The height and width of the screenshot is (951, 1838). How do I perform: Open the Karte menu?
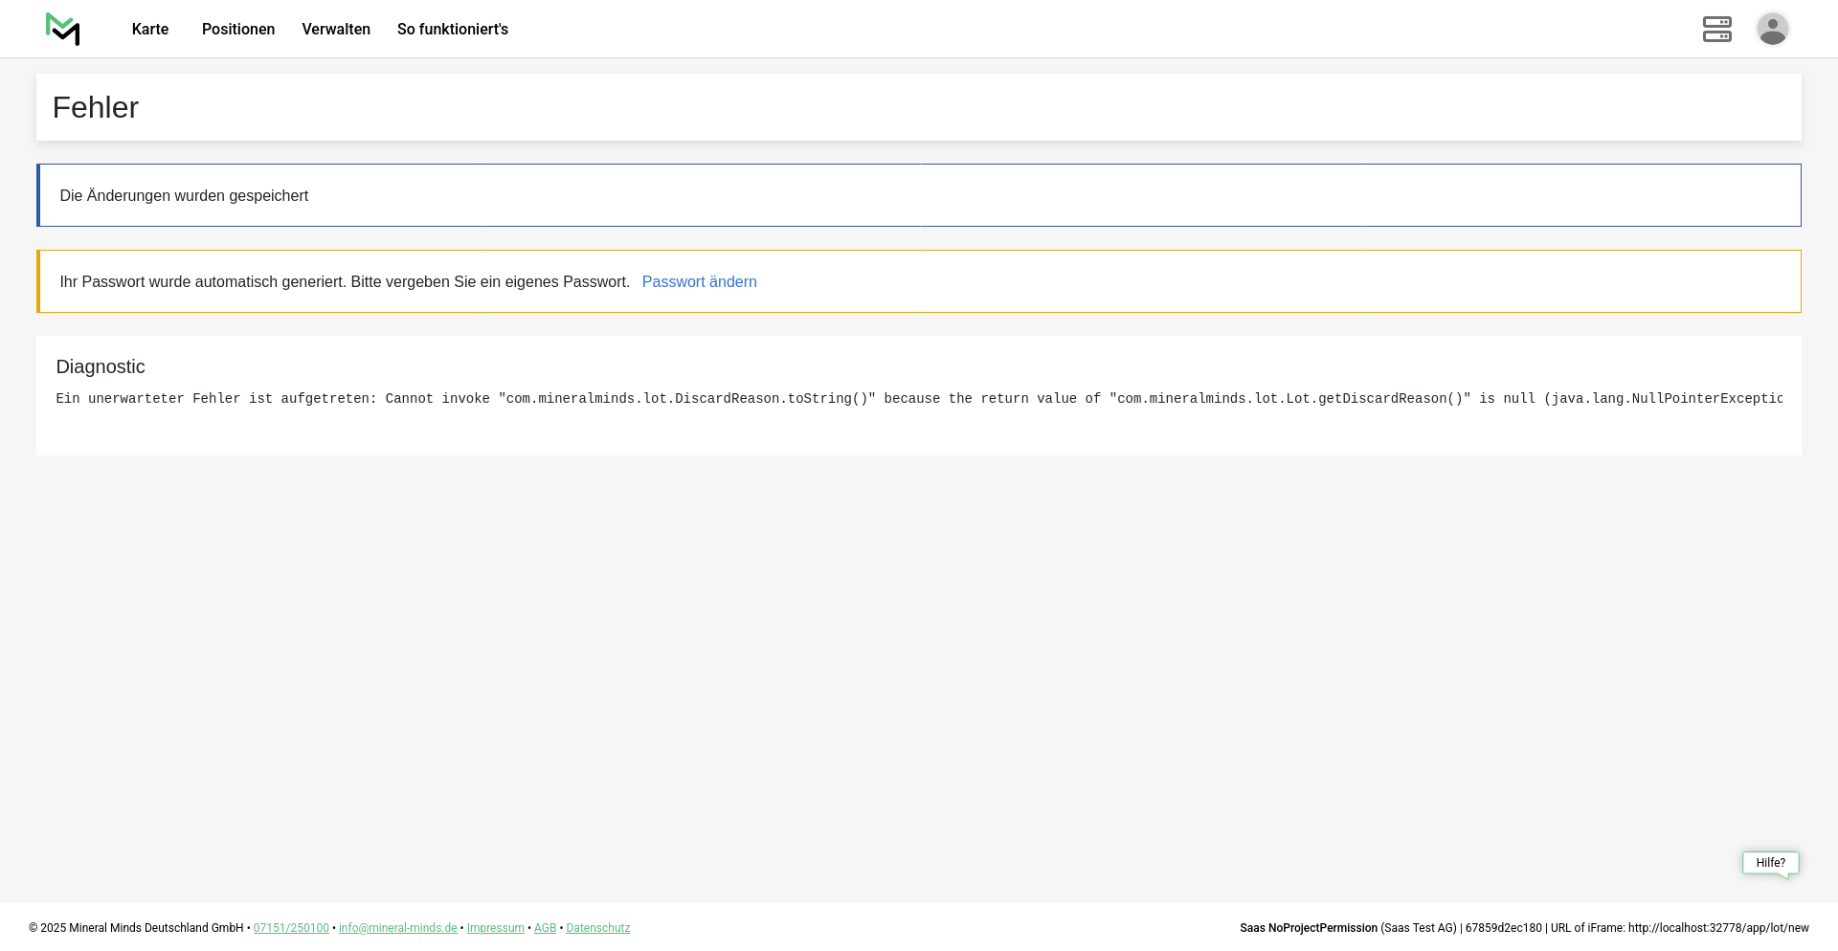pyautogui.click(x=150, y=30)
